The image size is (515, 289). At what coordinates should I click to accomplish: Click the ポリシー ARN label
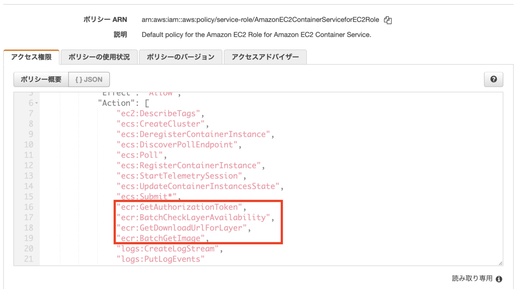pos(105,20)
